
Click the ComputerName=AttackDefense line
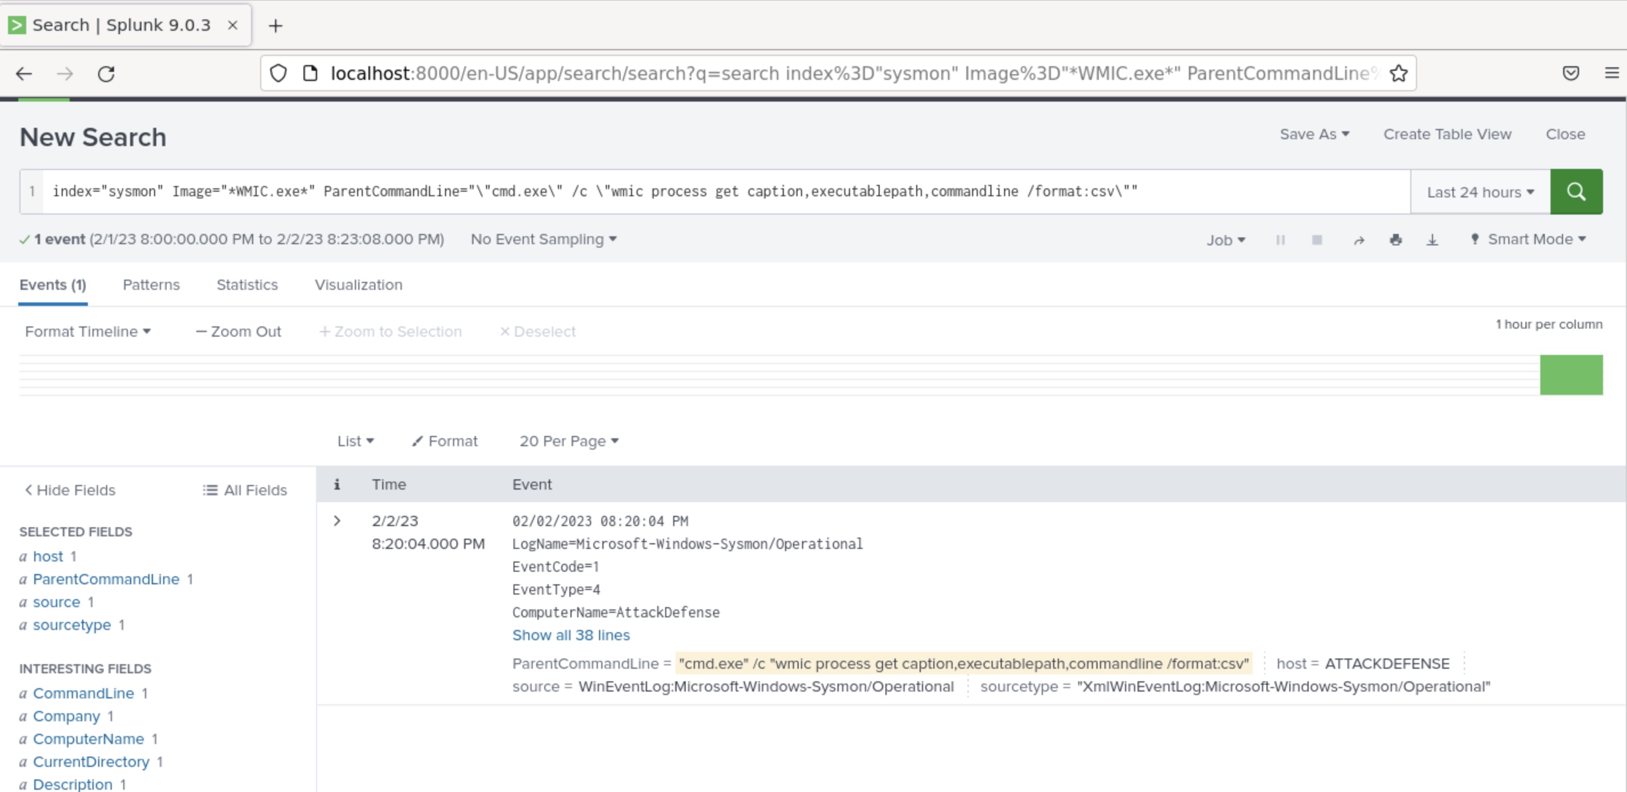point(616,612)
